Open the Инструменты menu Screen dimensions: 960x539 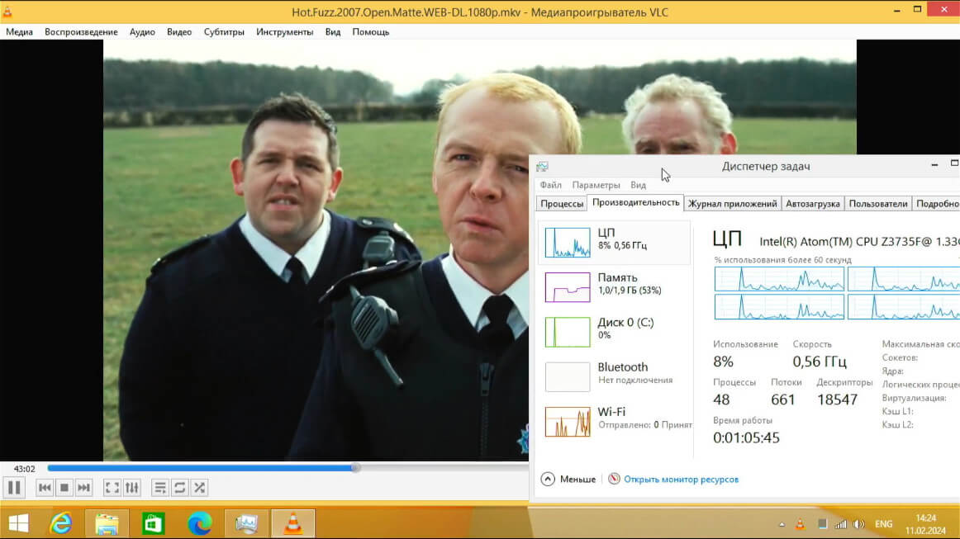pos(285,32)
